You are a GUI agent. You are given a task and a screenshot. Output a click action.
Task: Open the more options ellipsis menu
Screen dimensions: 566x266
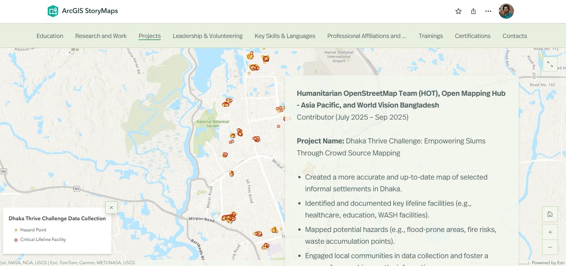tap(488, 11)
